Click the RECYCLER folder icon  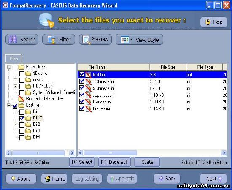(28, 86)
